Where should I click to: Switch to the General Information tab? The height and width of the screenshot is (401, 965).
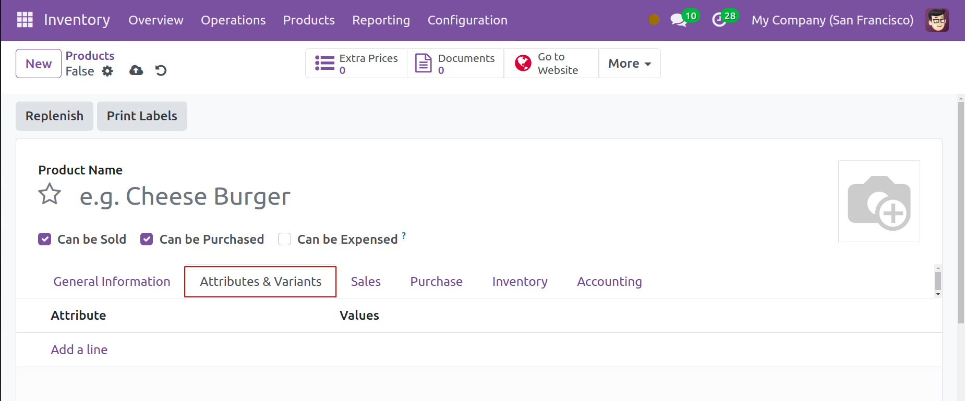pyautogui.click(x=112, y=282)
